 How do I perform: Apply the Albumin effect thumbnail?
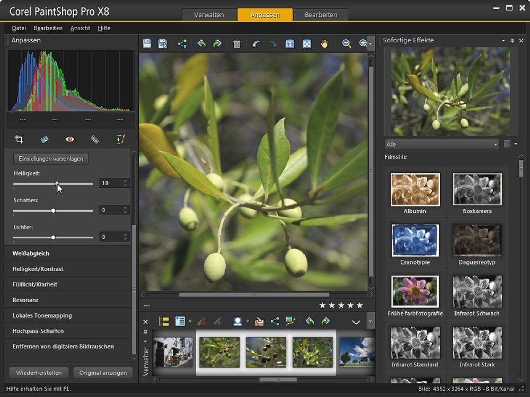point(415,190)
